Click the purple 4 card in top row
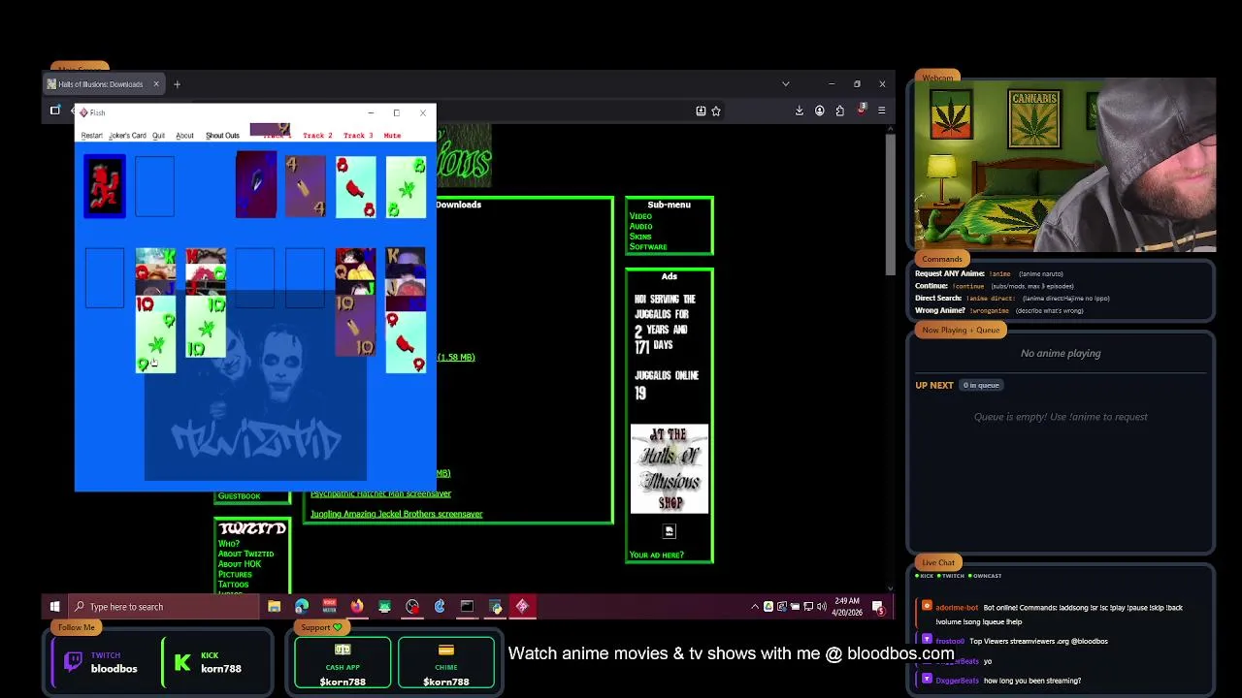The width and height of the screenshot is (1242, 698). coord(306,186)
